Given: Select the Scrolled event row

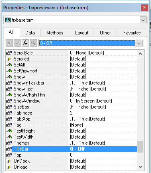Looking at the screenshot, I should pos(71,59).
